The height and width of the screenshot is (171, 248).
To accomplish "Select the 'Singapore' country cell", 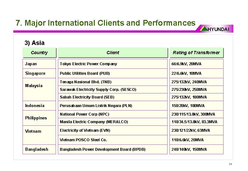I will coord(39,73).
